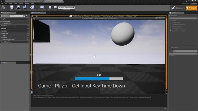Open Class Settings from the toolbar
Viewport: 198px width, 111px height.
(x=32, y=8)
